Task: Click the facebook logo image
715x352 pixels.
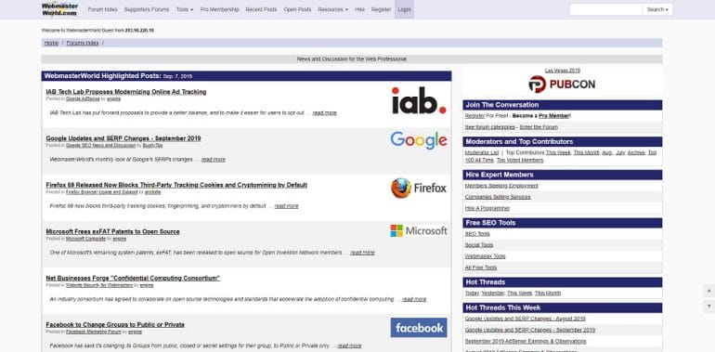Action: 419,327
